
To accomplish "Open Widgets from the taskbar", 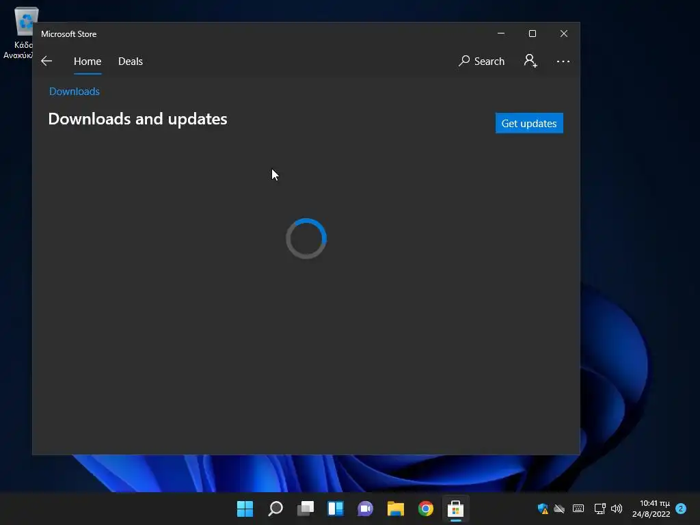I will pos(335,509).
